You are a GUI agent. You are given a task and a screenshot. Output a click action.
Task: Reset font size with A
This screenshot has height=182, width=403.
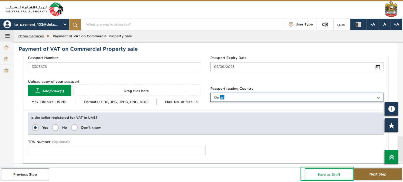(x=385, y=25)
